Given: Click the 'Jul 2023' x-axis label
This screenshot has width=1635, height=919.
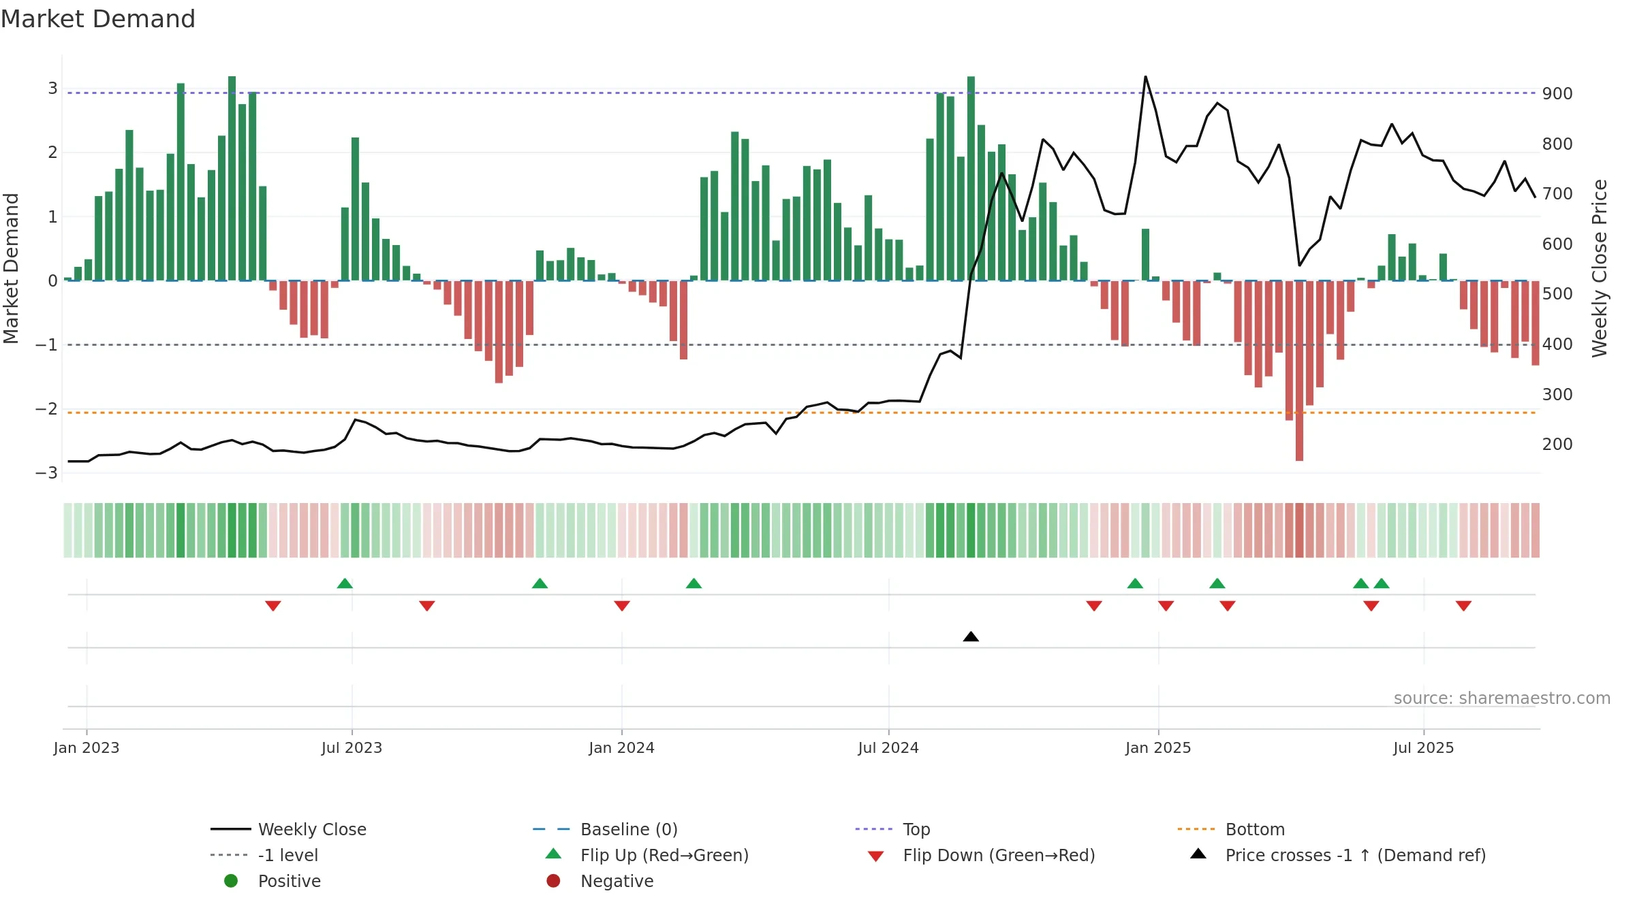Looking at the screenshot, I should pos(352,747).
